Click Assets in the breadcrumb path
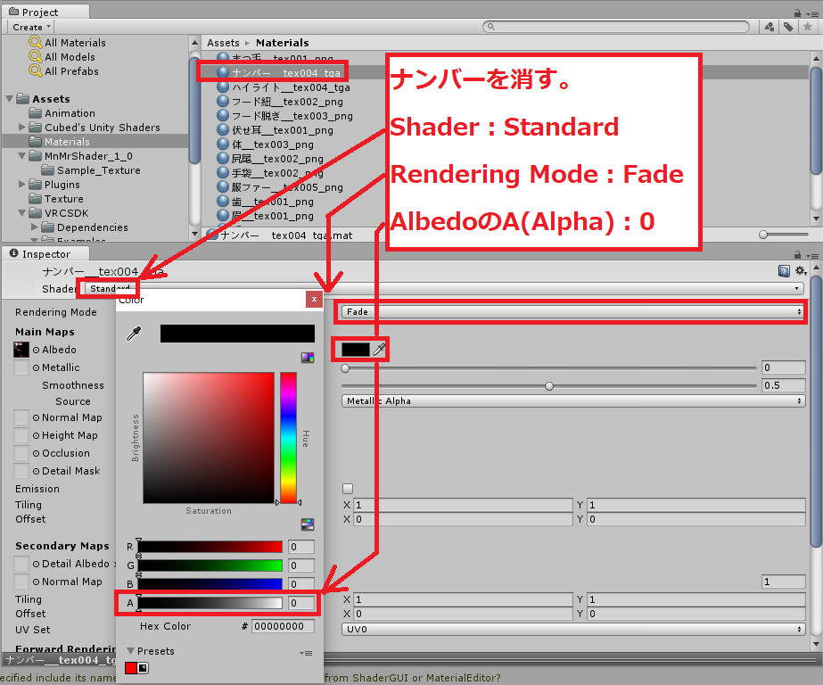Viewport: 823px width, 685px height. coord(223,43)
